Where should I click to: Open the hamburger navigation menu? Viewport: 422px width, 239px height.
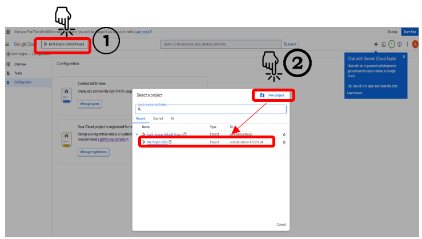pos(7,44)
